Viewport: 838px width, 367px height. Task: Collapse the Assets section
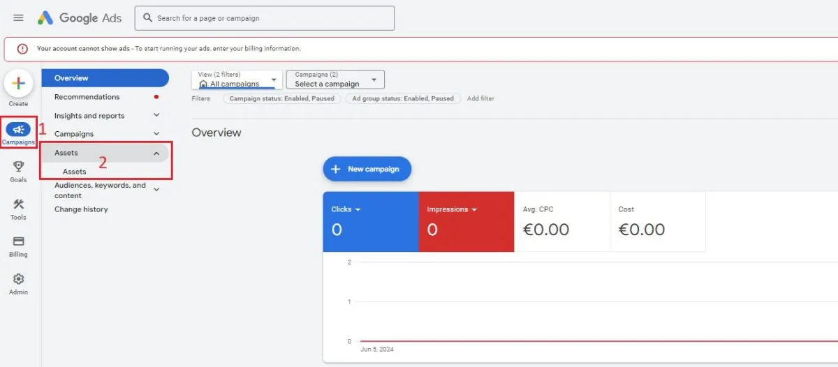[156, 153]
